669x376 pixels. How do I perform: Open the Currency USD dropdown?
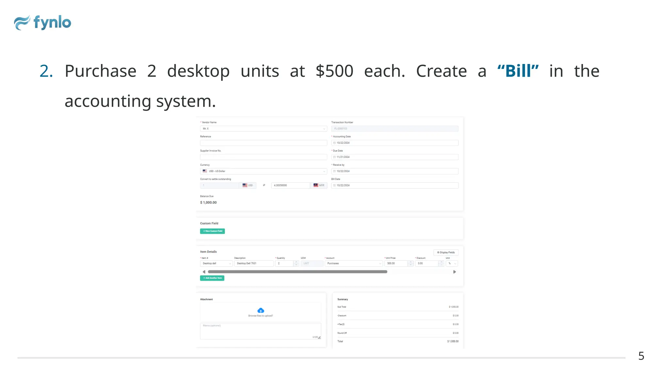point(263,171)
